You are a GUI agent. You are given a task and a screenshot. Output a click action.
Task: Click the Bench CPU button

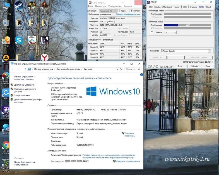tap(158, 57)
